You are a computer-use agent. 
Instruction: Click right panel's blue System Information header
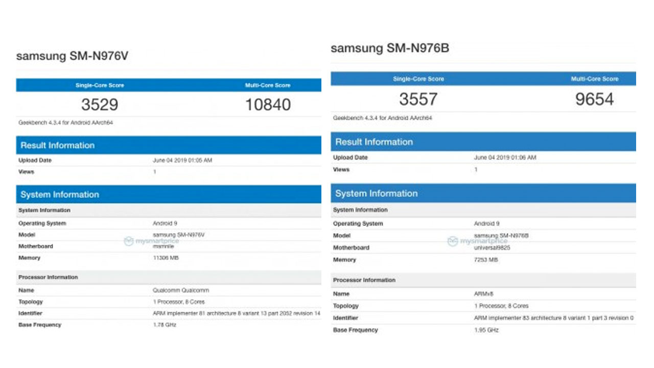(377, 194)
